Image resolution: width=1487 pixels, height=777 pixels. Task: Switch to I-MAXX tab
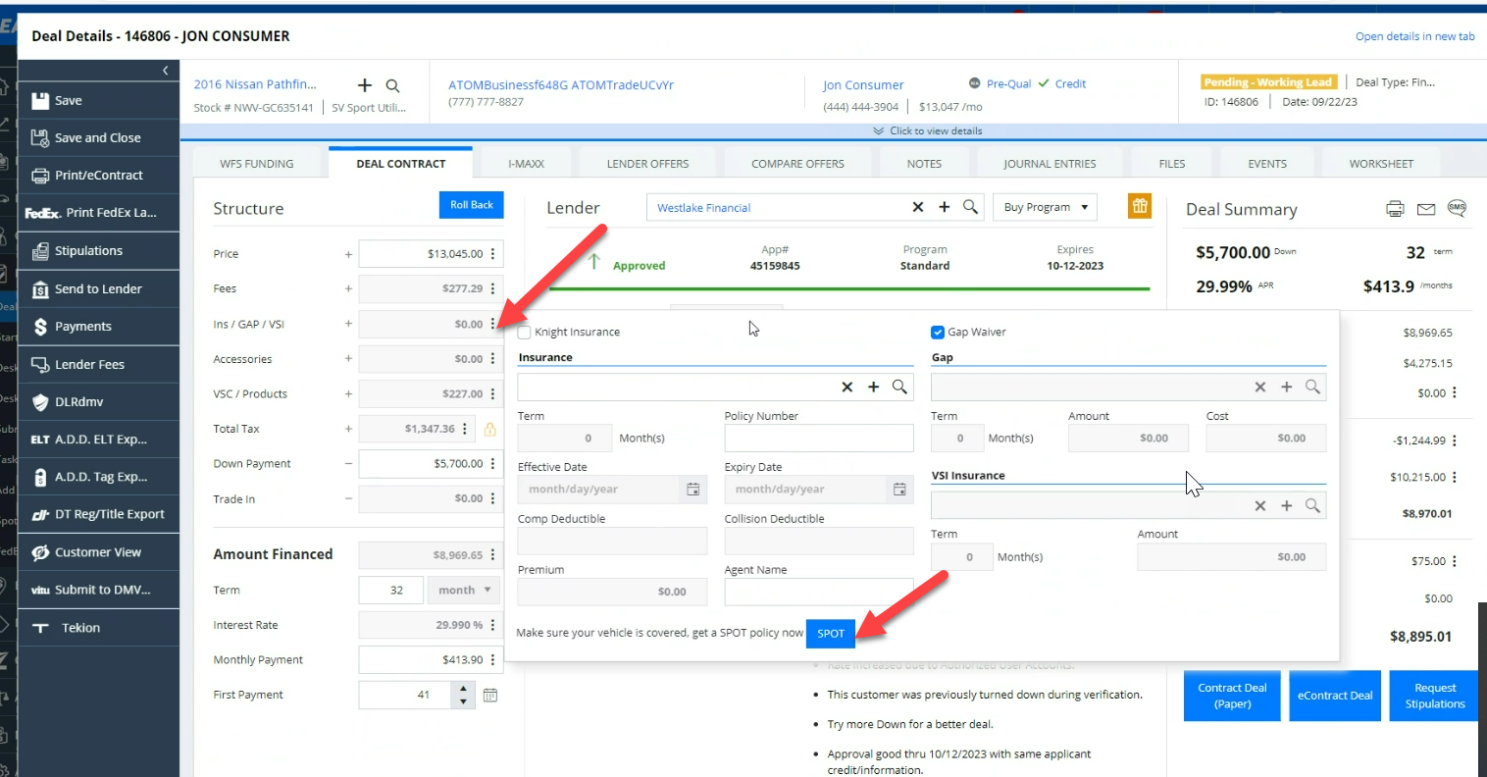(526, 164)
